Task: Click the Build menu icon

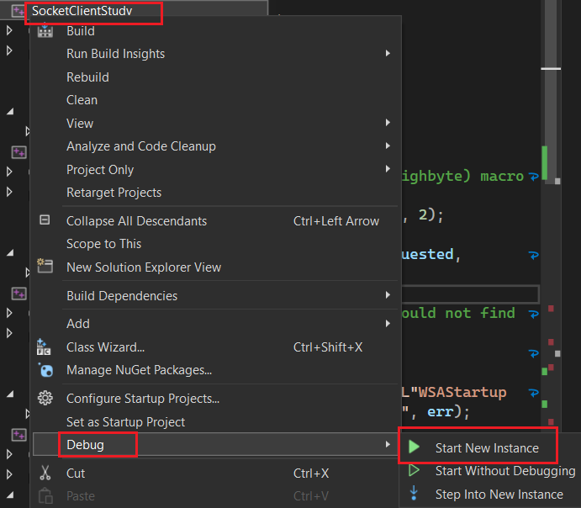Action: [x=45, y=31]
